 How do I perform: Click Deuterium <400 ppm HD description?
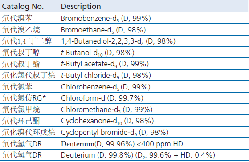(122, 144)
